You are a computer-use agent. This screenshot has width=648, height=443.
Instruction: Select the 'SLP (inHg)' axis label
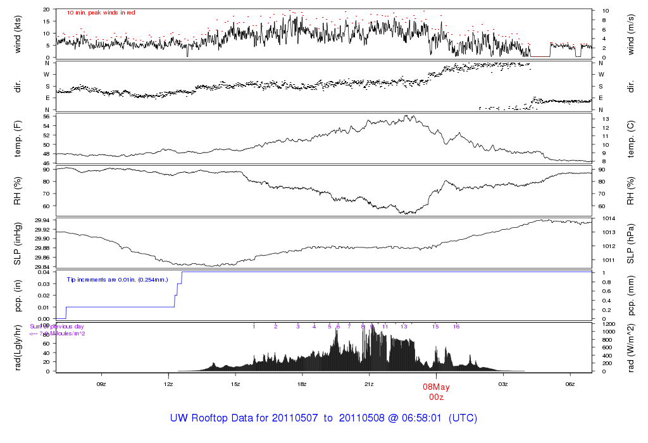(x=17, y=244)
